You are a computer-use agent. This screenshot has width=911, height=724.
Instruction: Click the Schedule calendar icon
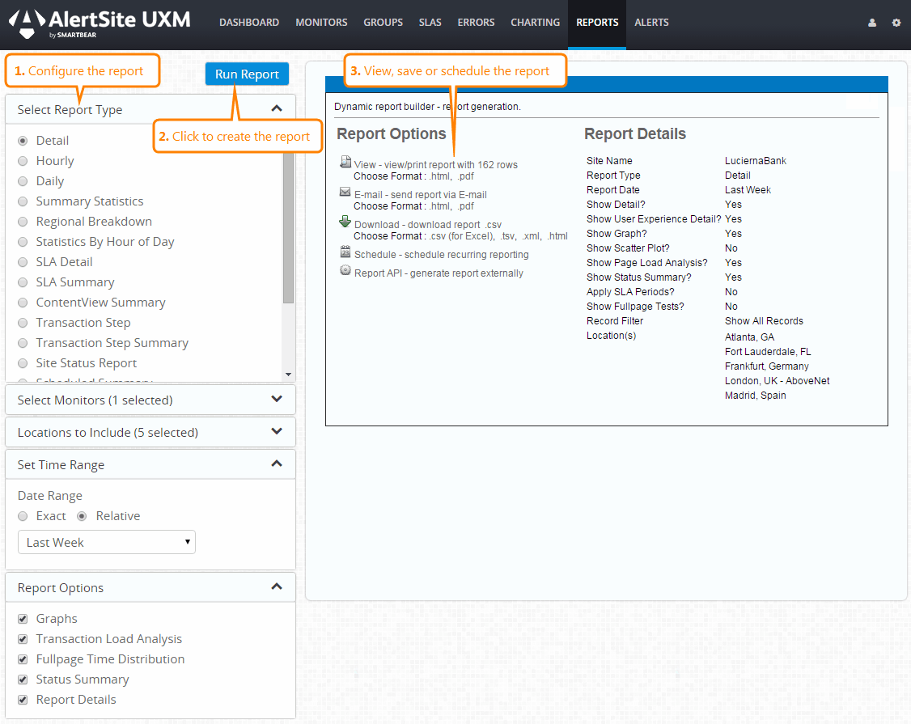pyautogui.click(x=345, y=252)
